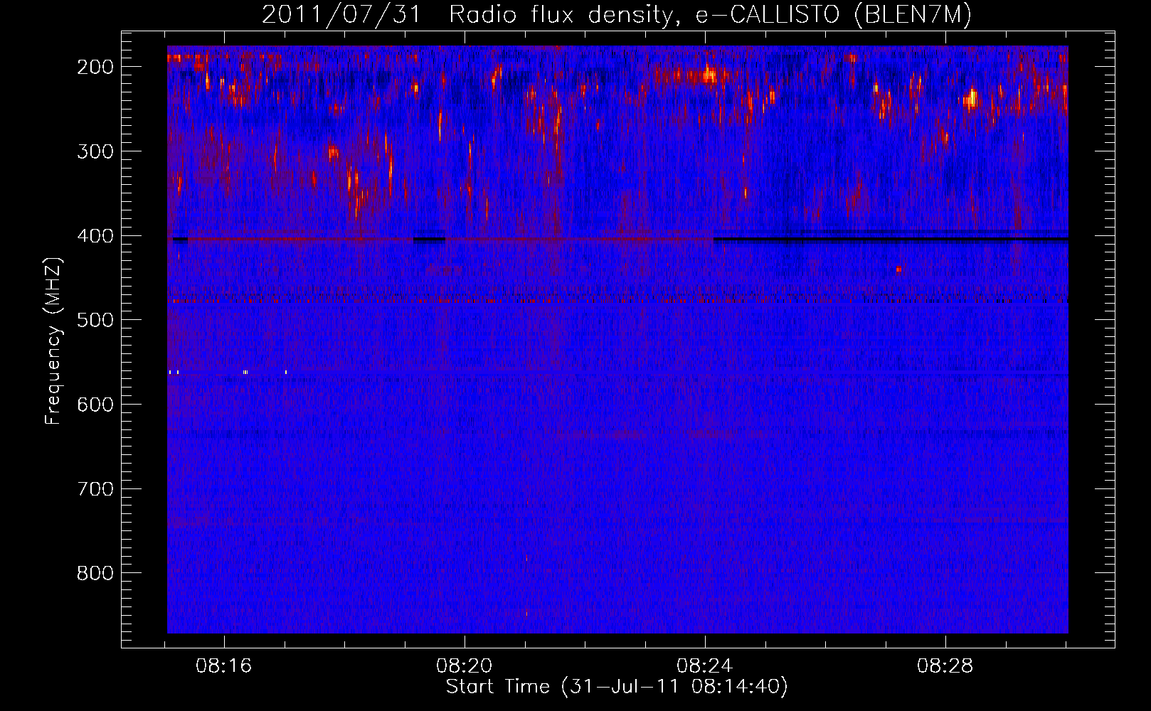Screen dimensions: 1151x711
Task: Click the 08:16 time tick label
Action: pyautogui.click(x=224, y=666)
